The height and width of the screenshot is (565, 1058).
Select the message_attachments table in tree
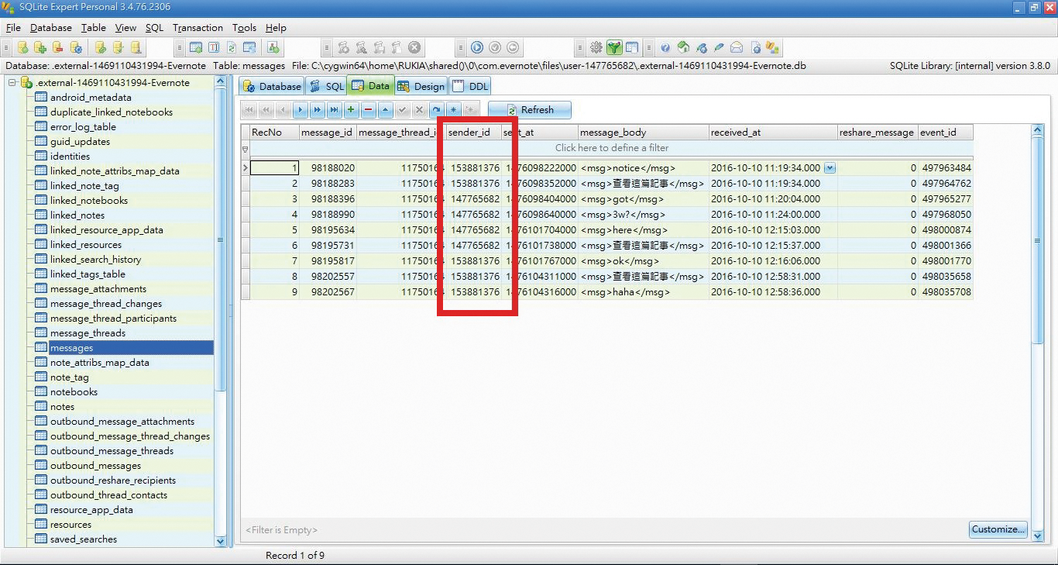(98, 288)
